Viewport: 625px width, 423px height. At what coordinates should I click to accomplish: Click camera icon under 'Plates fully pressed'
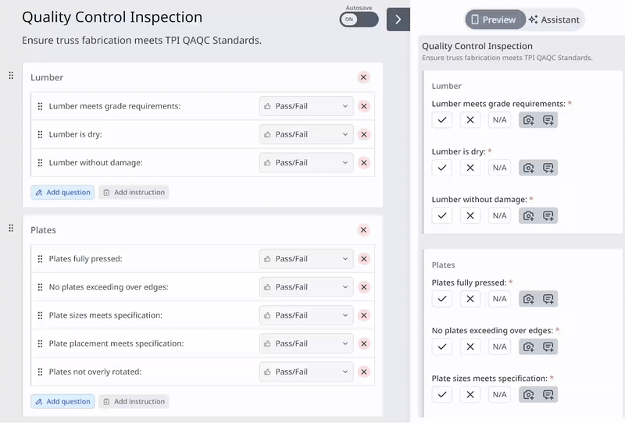(529, 299)
